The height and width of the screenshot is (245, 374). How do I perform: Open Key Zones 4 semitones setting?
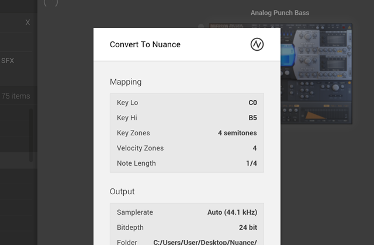(237, 133)
